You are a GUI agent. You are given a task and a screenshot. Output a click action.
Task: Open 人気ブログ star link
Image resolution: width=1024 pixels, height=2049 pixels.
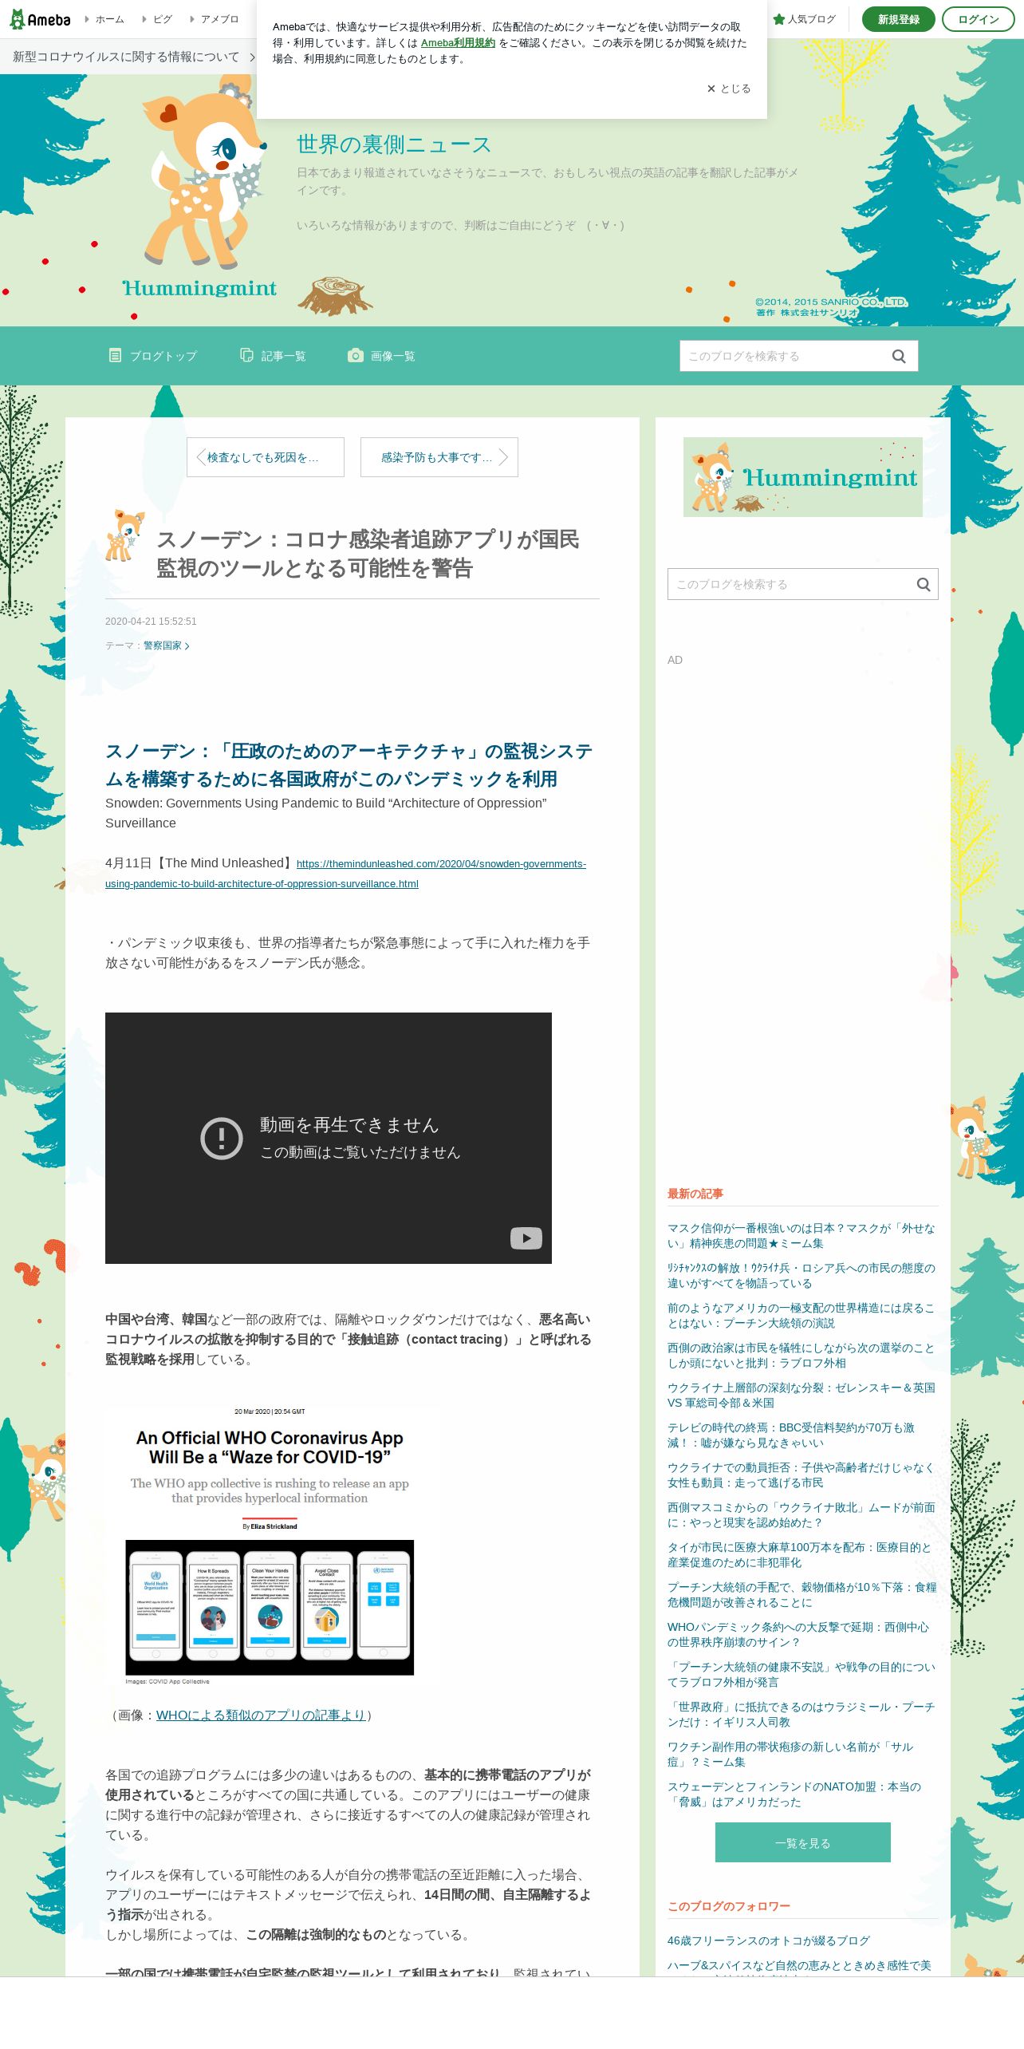click(x=805, y=19)
